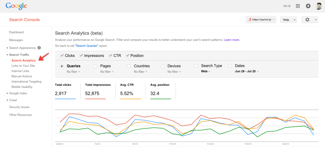
Task: Click the Search Console title link
Action: coord(24,20)
